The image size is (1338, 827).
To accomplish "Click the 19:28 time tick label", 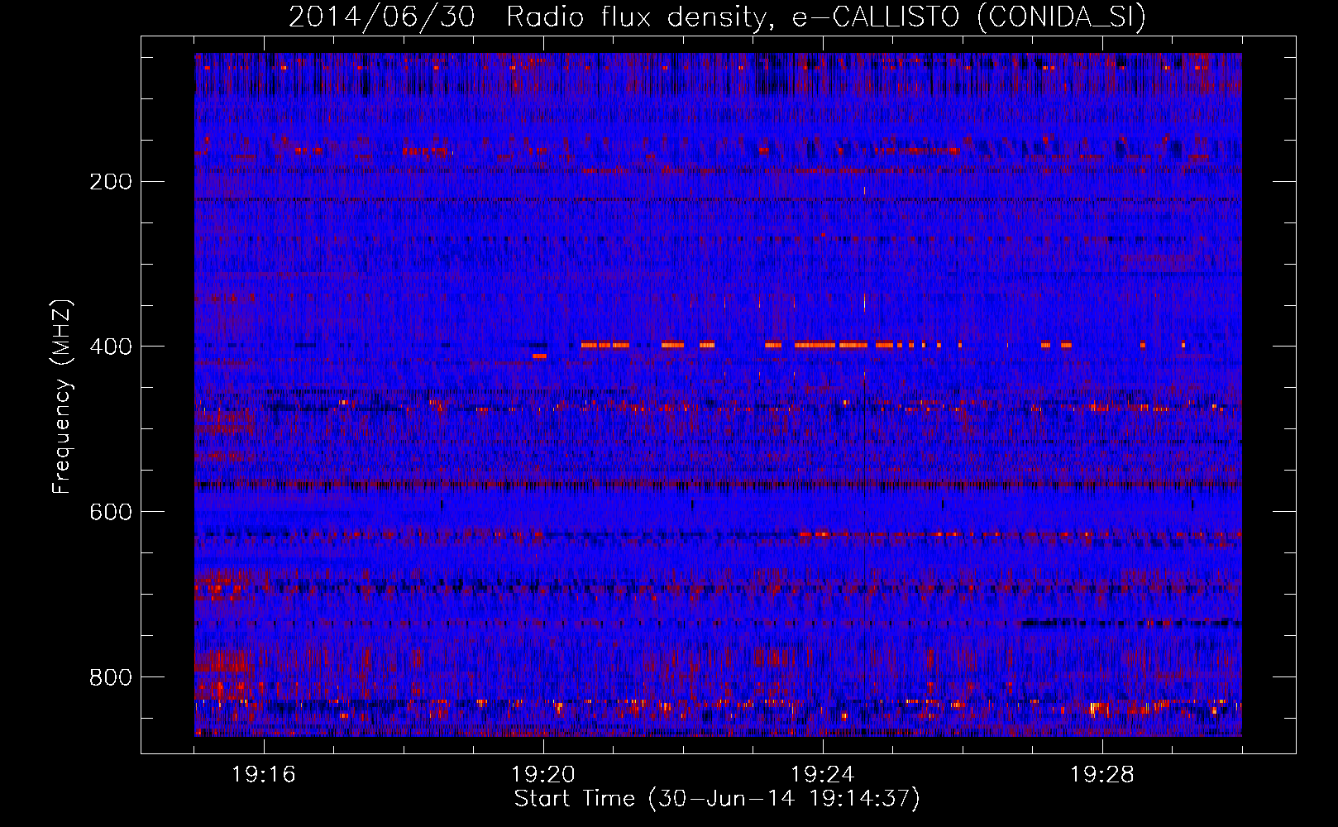I will pyautogui.click(x=1102, y=775).
